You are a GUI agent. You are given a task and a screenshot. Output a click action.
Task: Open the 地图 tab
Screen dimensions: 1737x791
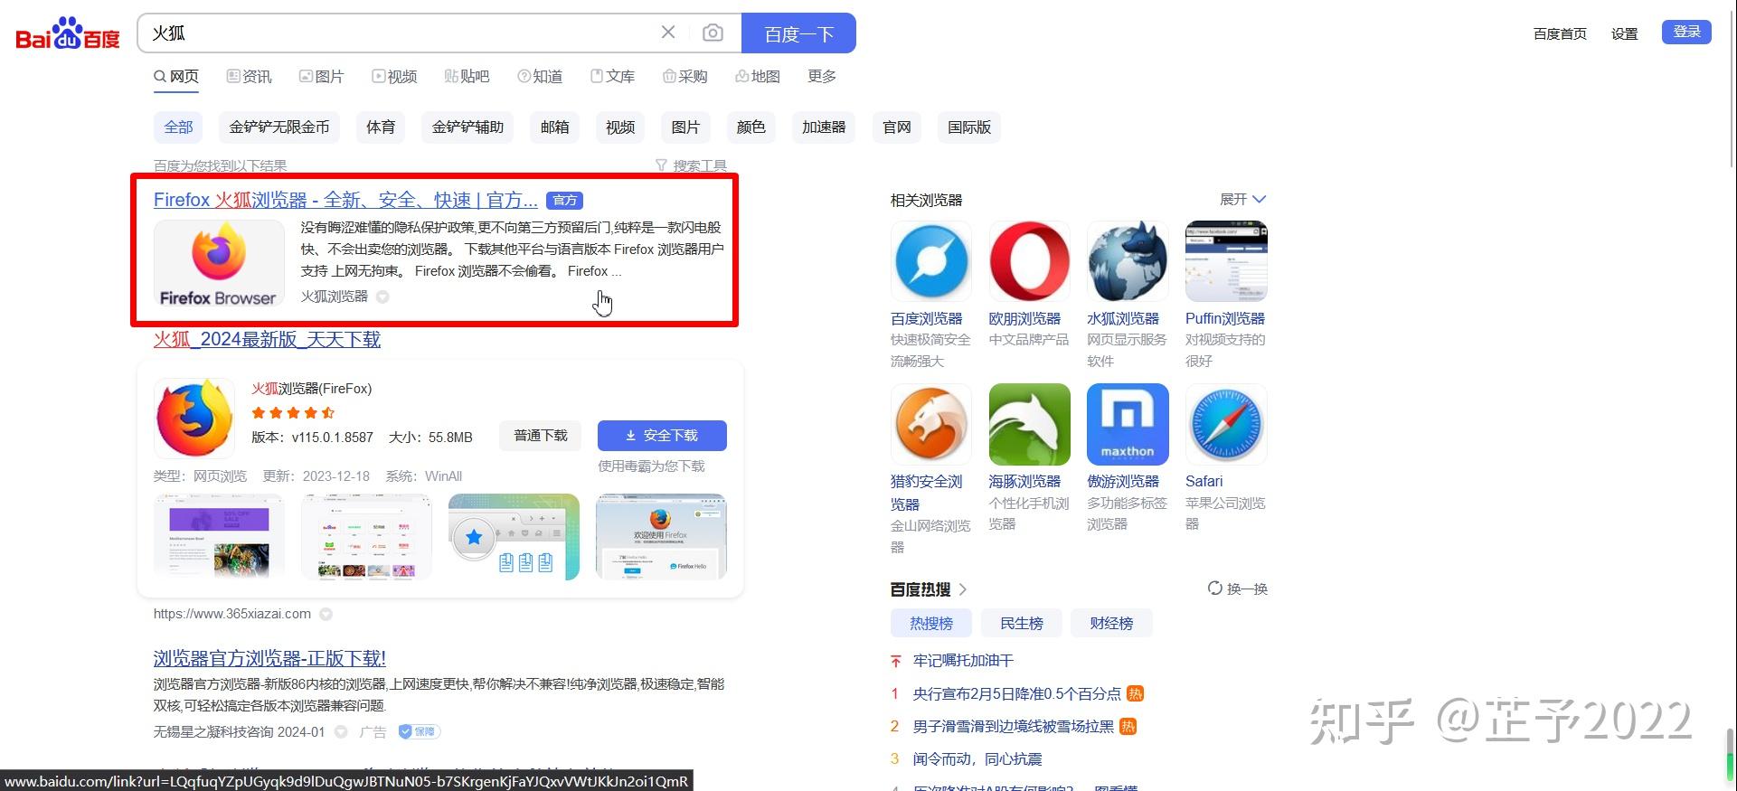(758, 77)
